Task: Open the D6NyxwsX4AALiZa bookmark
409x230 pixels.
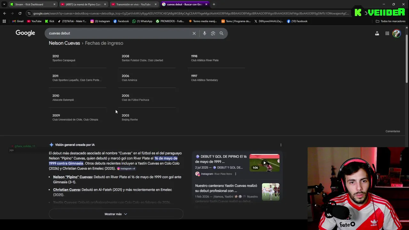Action: pos(268,21)
